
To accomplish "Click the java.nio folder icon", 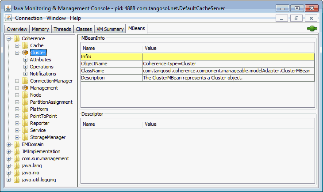I will point(17,173).
